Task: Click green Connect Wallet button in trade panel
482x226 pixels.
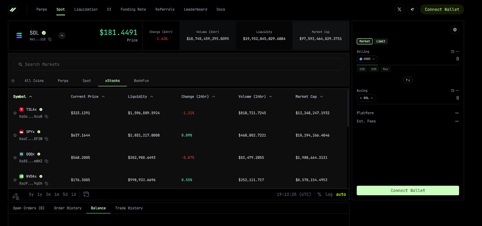Action: pyautogui.click(x=408, y=190)
